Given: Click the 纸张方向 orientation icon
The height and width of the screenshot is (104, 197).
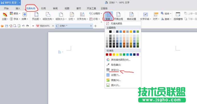Looking at the screenshot, I should pos(48,14).
